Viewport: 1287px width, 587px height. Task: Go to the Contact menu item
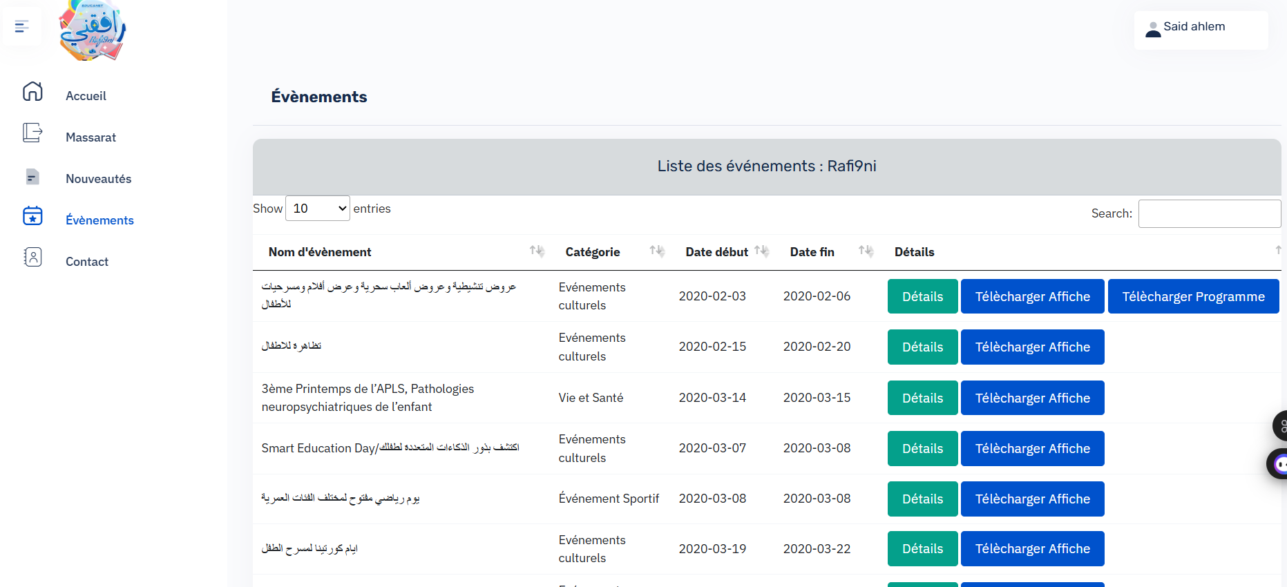point(87,262)
